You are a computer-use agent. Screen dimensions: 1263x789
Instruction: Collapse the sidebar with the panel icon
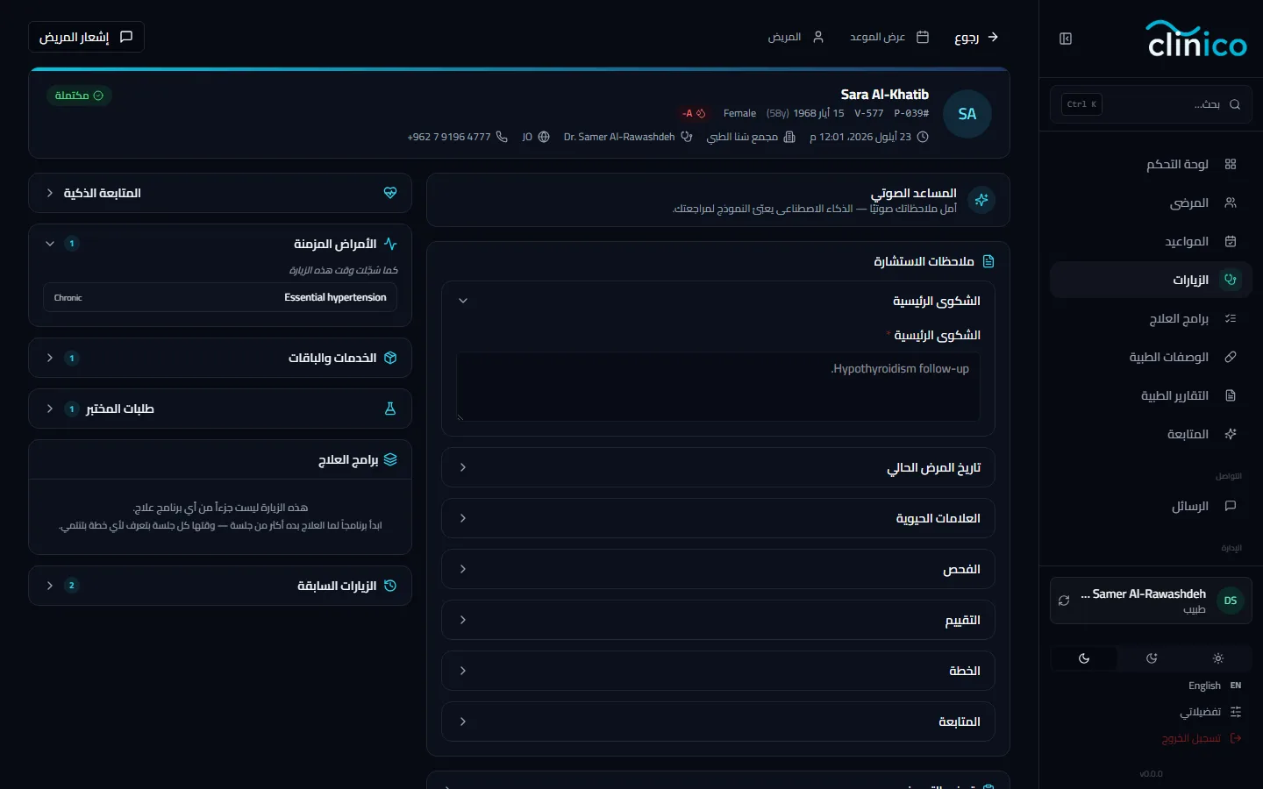[x=1066, y=39]
